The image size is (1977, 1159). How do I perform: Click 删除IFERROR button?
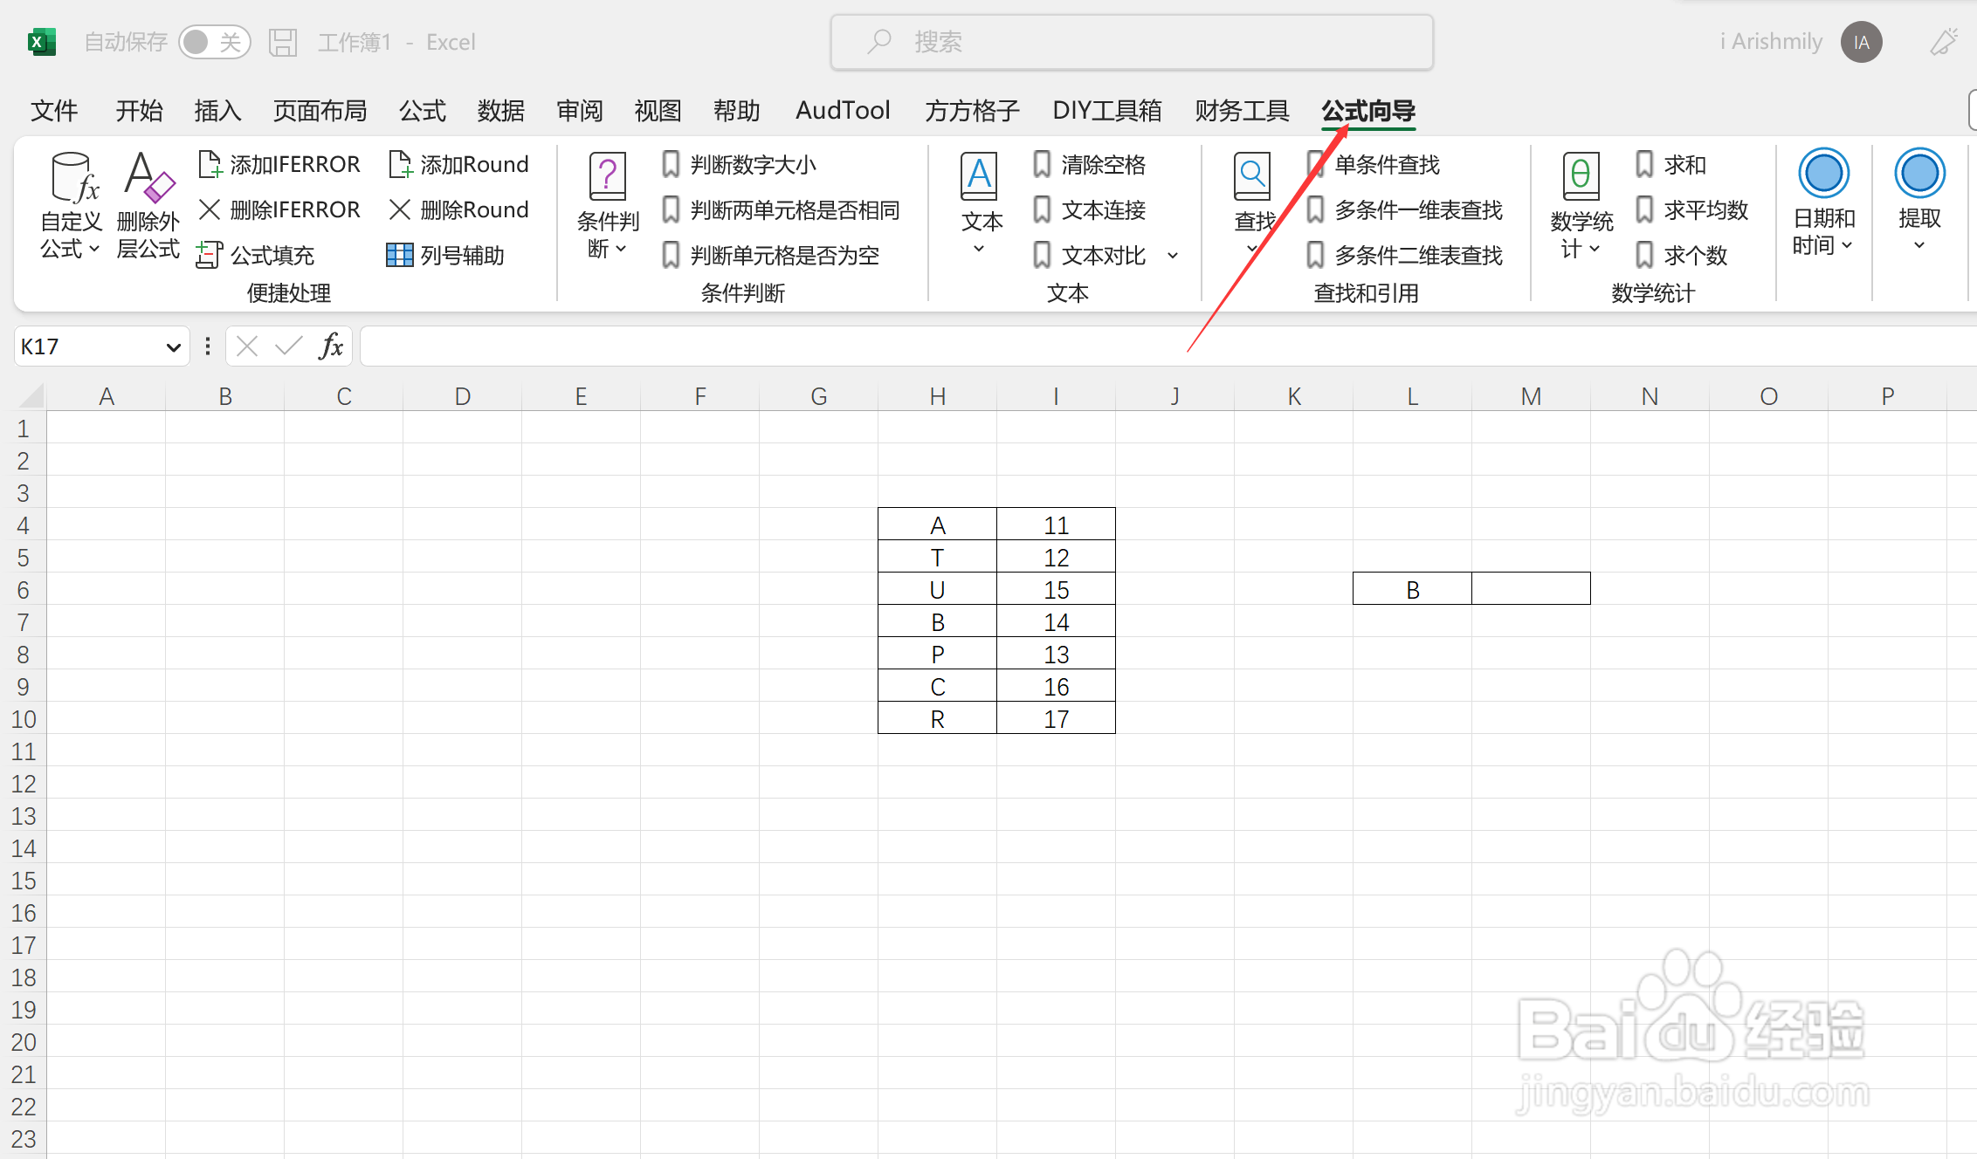[x=279, y=209]
